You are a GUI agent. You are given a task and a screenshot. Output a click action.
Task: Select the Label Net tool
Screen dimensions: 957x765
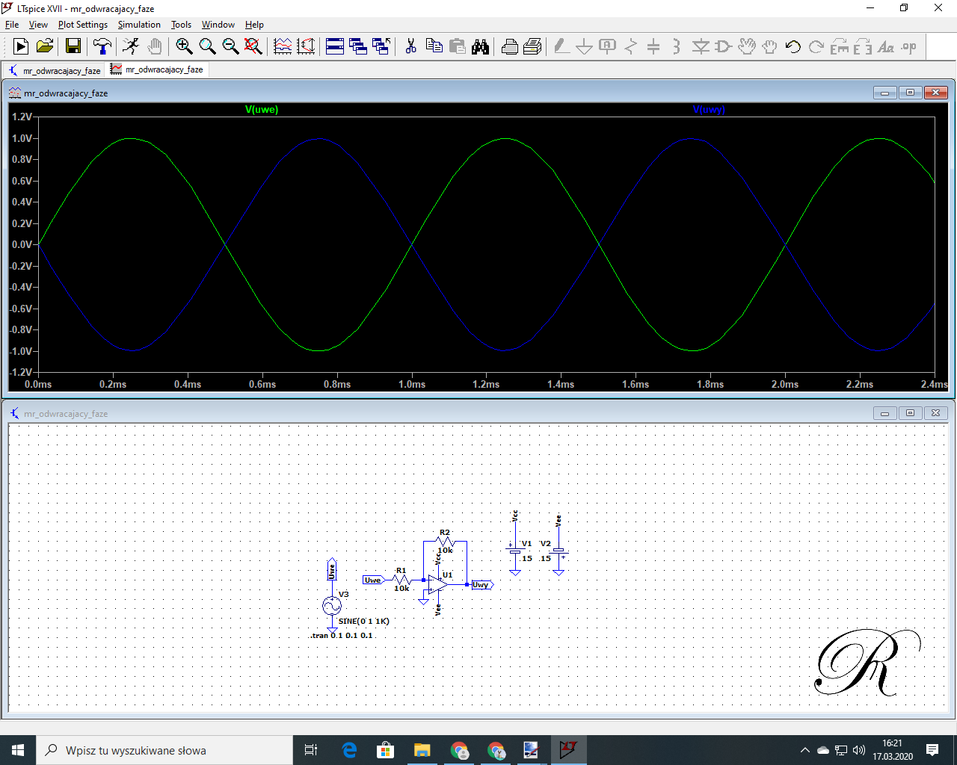point(608,46)
